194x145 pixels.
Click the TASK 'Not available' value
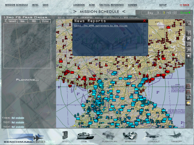tap(18, 118)
